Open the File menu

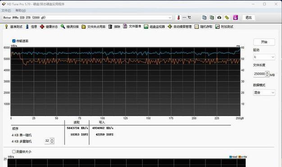coord(6,10)
